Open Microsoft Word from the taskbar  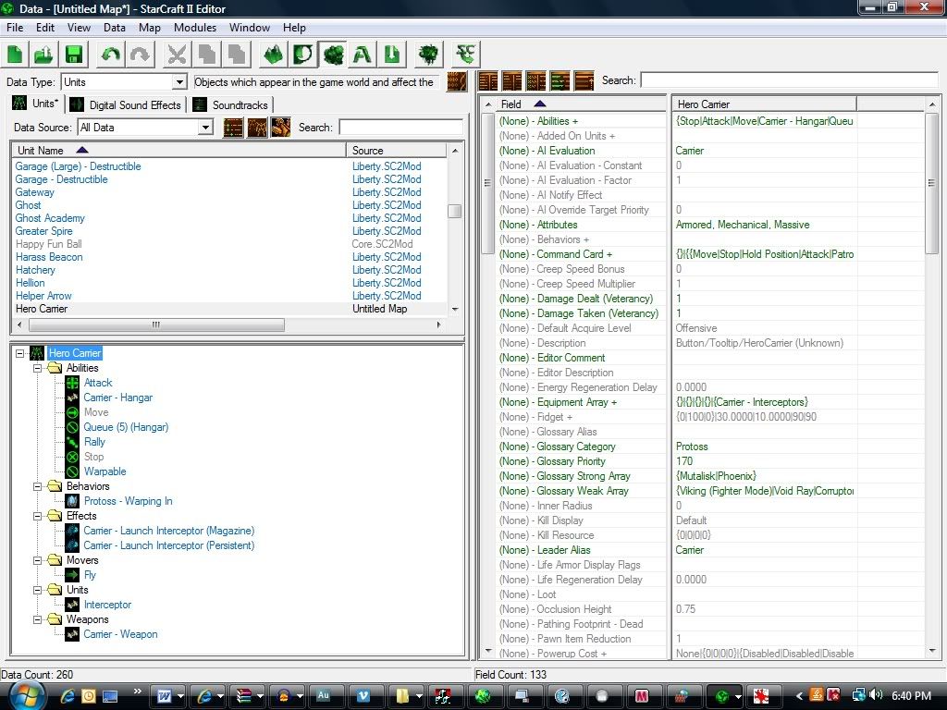[x=164, y=696]
